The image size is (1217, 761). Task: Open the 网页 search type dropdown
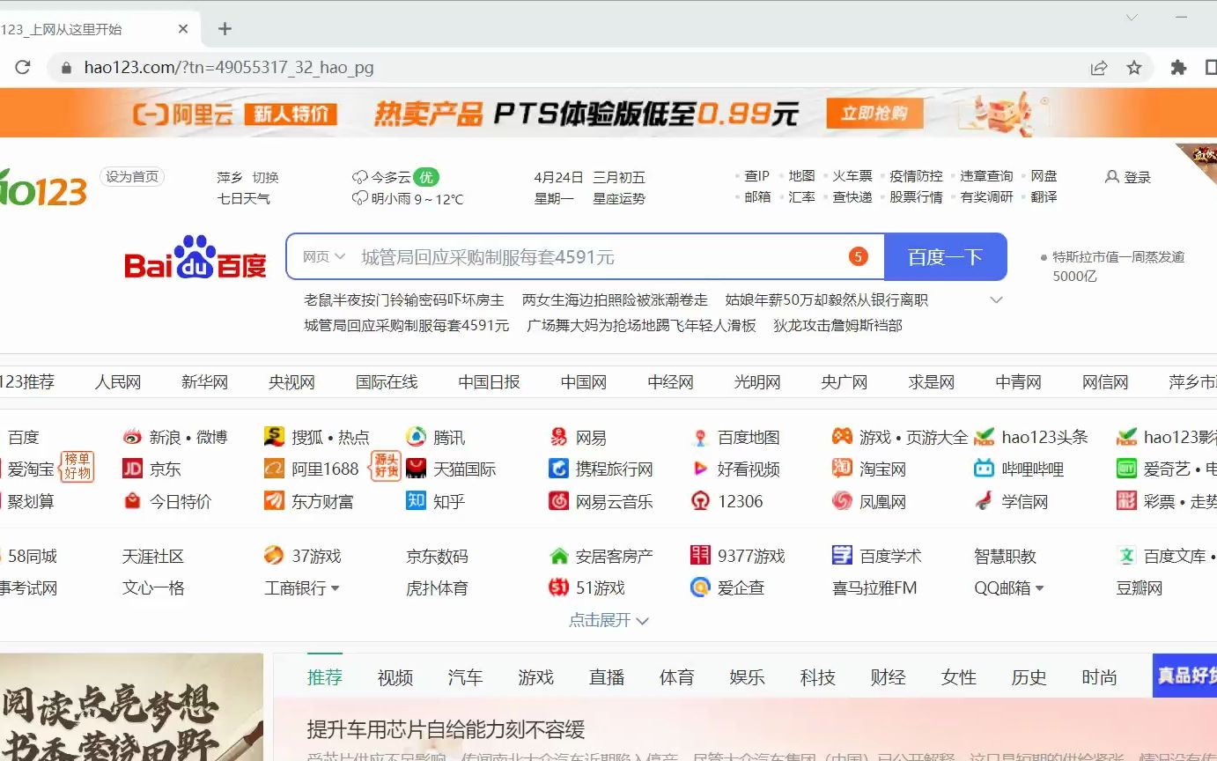point(324,256)
